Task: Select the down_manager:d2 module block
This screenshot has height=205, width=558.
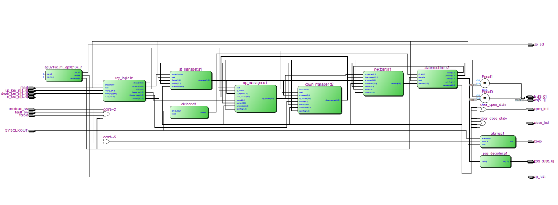Action: pos(319,100)
